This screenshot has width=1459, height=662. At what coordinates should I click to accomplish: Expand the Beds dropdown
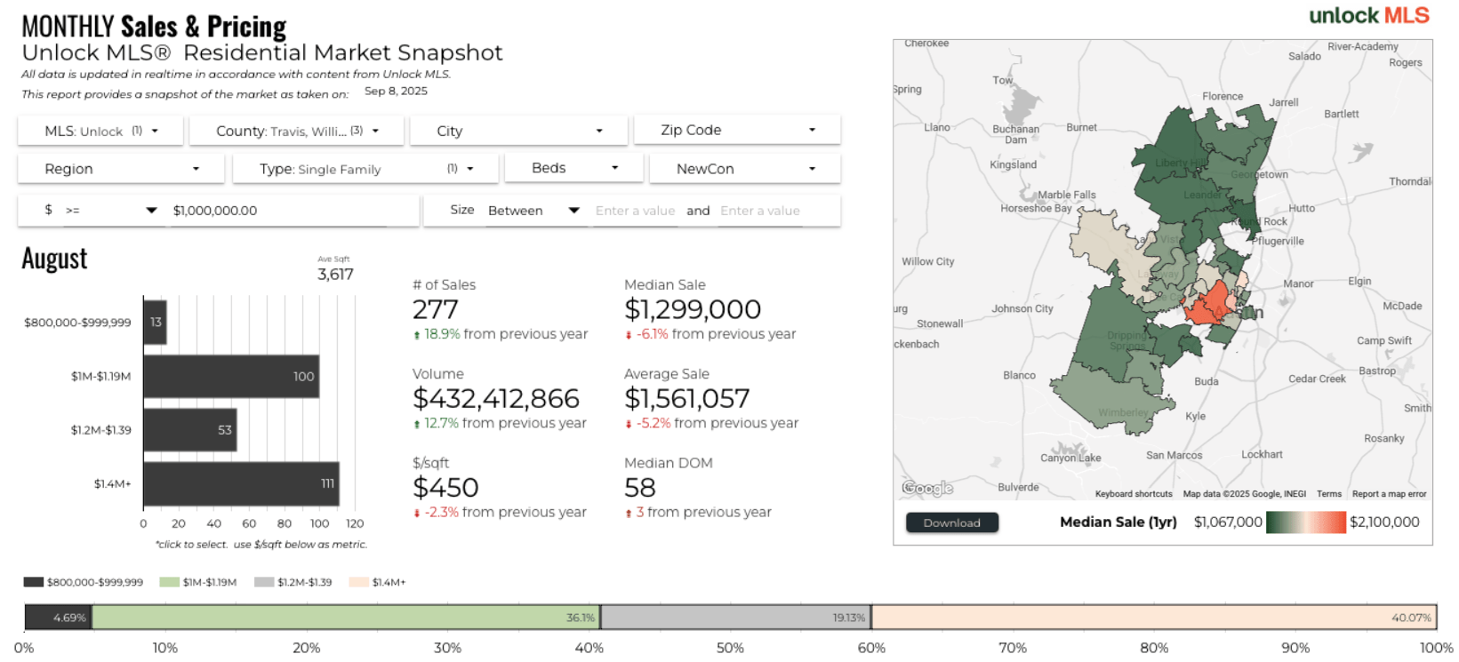(x=573, y=168)
